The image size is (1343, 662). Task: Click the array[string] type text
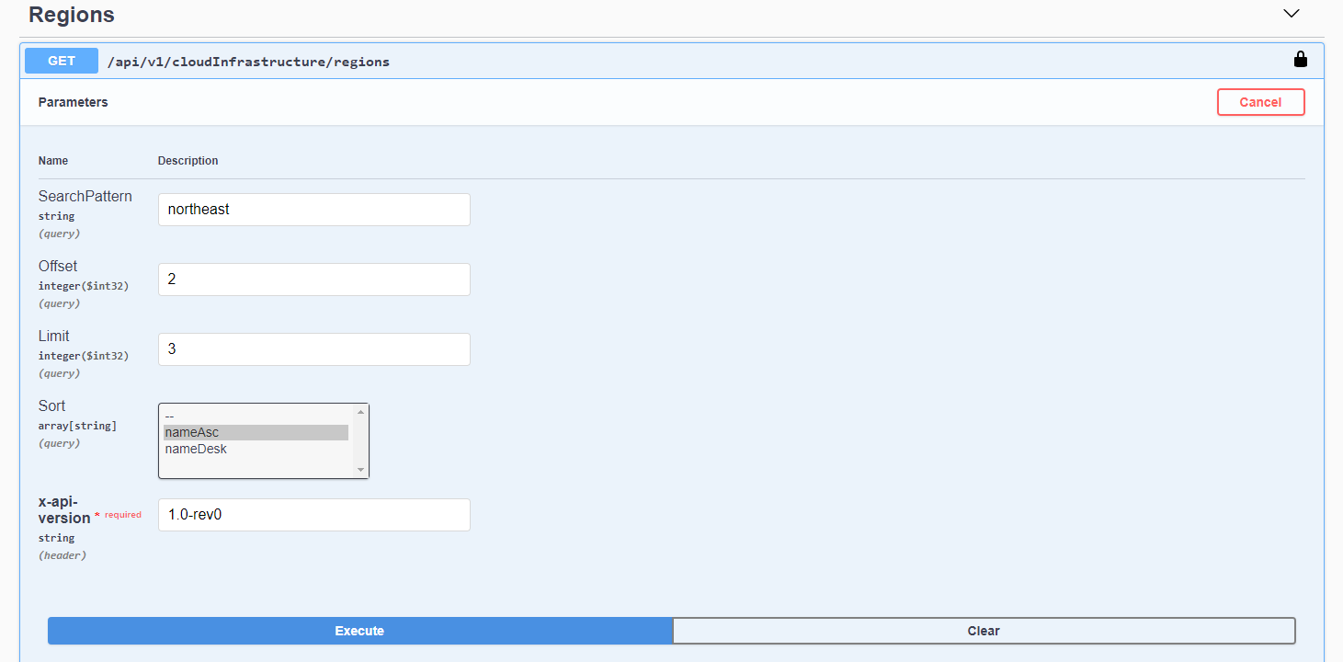[x=77, y=426]
